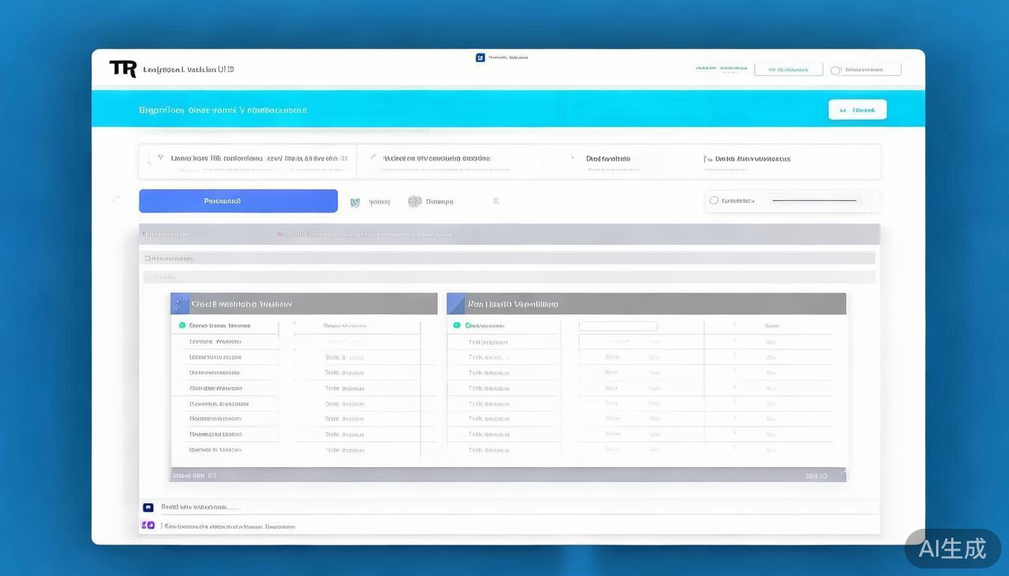Click the small blue square icon at top center
This screenshot has width=1009, height=576.
pos(480,58)
